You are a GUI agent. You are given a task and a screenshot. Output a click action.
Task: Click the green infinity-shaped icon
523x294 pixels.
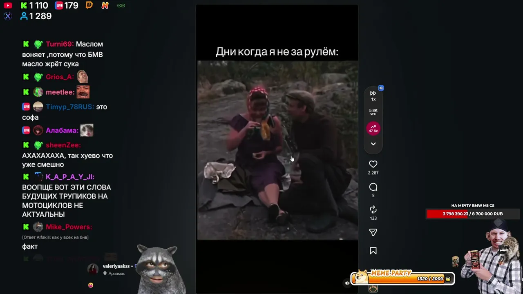coord(121,6)
